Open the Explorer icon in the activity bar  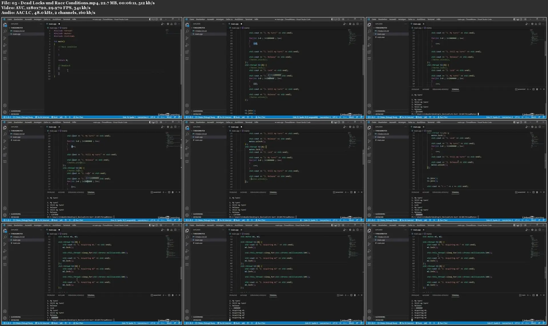pyautogui.click(x=5, y=25)
